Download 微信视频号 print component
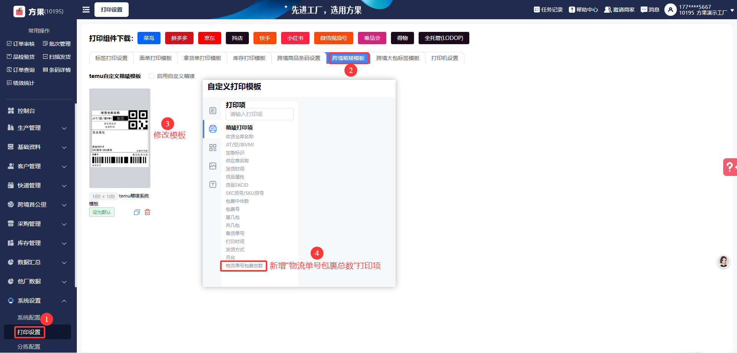737x353 pixels. click(334, 38)
